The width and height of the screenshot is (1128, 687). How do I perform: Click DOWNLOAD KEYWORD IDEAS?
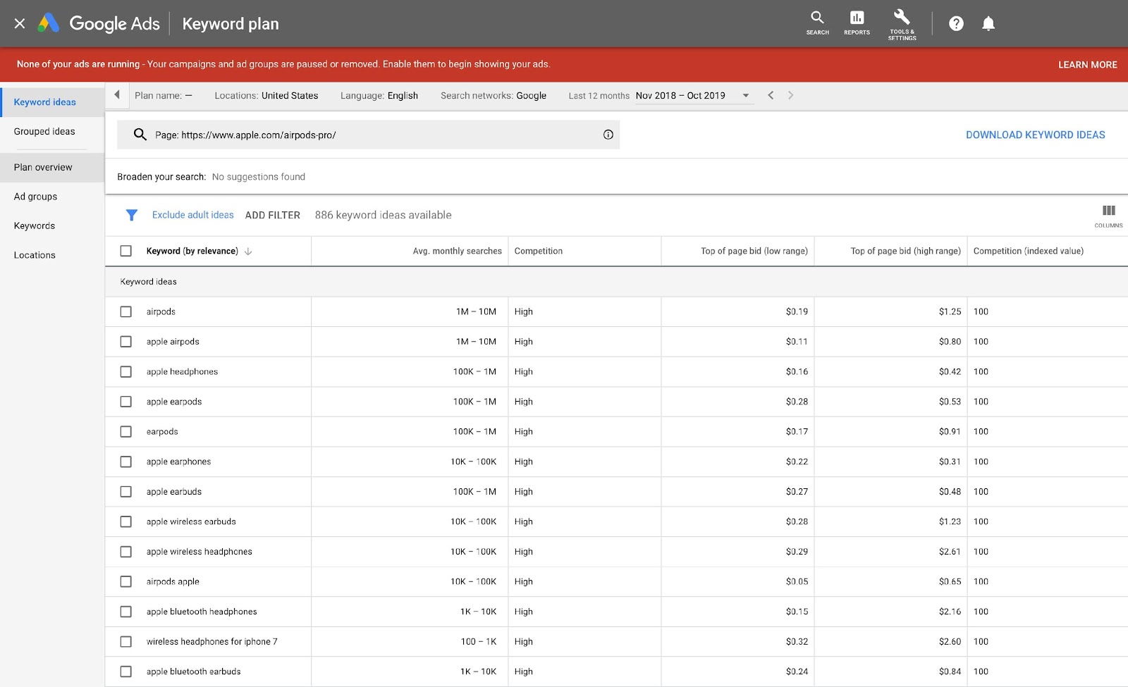click(x=1035, y=135)
